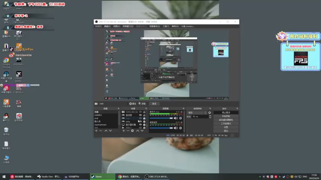Image resolution: width=321 pixels, height=180 pixels.
Task: Click Stop Streaming button in controls
Action: point(226,113)
